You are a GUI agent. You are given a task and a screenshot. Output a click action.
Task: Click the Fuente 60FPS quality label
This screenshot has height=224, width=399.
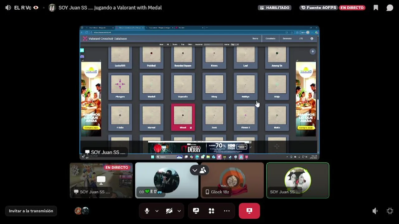pos(319,8)
